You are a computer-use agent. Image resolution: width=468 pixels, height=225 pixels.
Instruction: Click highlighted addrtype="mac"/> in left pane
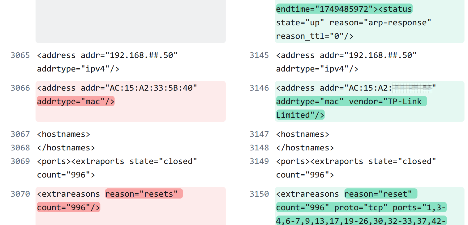coord(76,101)
